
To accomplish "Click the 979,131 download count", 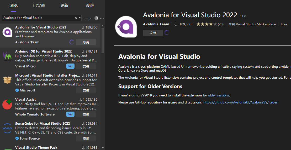I will point(91,51).
